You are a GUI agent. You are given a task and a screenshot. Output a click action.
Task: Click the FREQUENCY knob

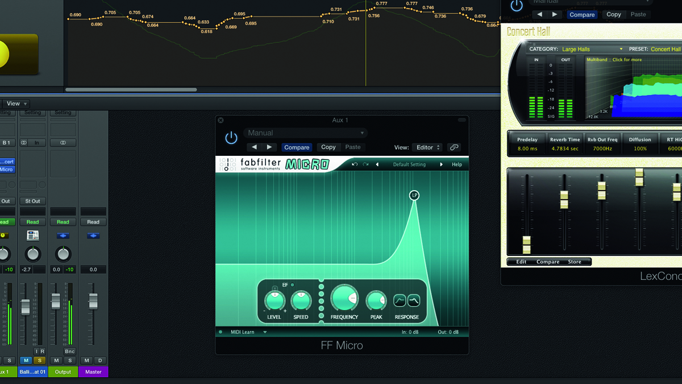point(344,298)
